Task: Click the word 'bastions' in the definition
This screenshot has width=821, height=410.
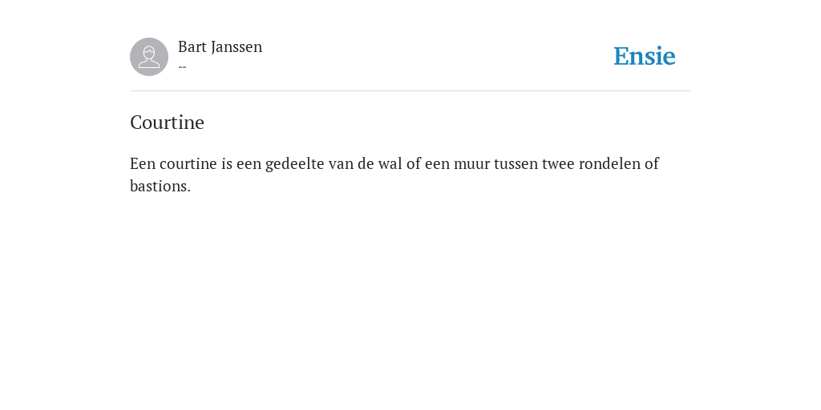Action: tap(159, 186)
